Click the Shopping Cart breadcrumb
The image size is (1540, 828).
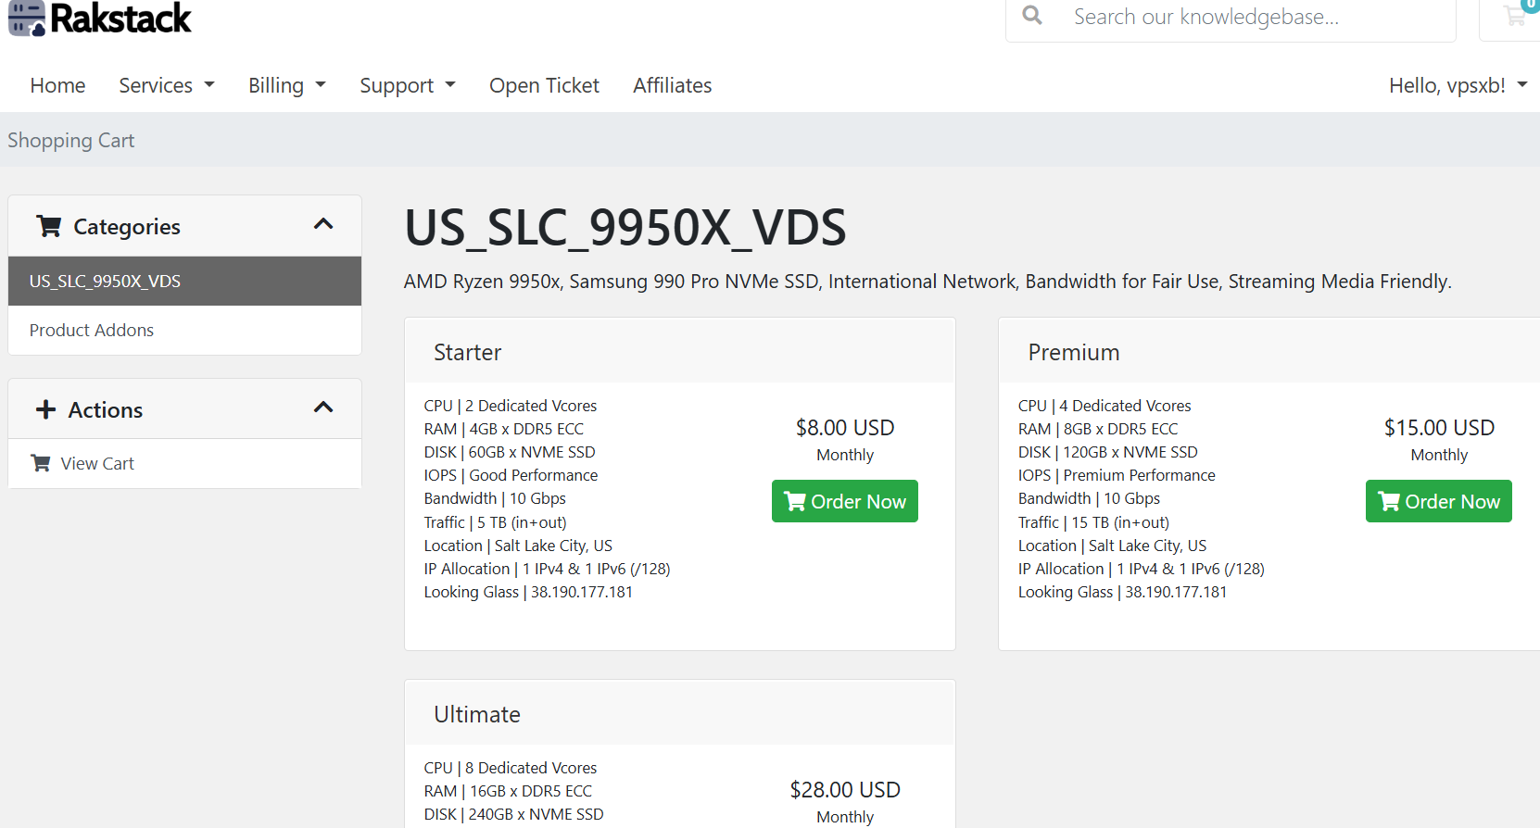tap(71, 140)
